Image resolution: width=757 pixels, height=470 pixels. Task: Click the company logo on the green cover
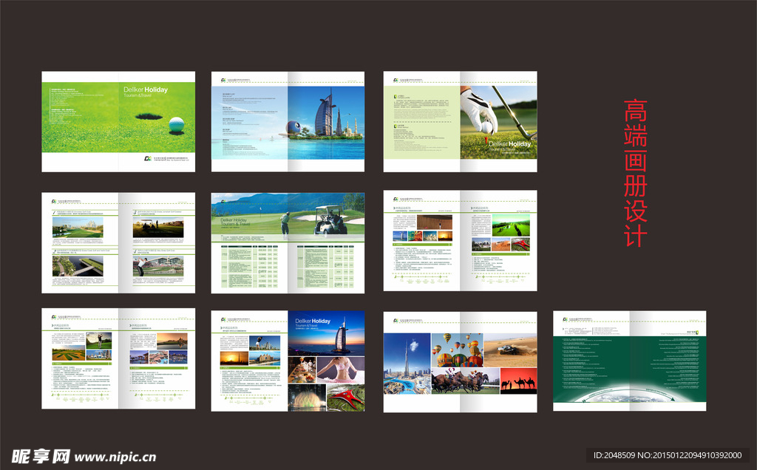click(x=148, y=159)
